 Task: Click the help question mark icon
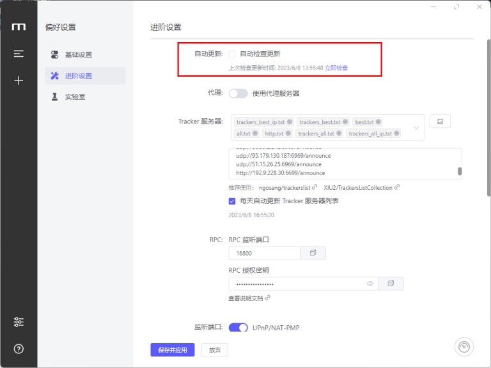pos(19,349)
